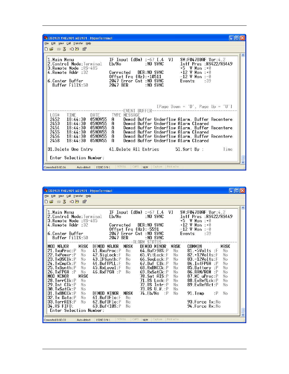Click Send file icon in Alarm Status window
Image resolution: width=289 pixels, height=374 pixels.
(71, 201)
